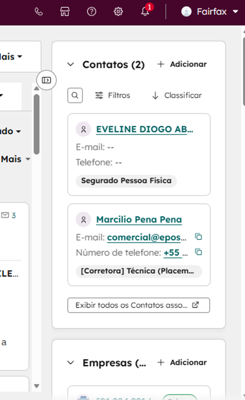Viewport: 245px width, 400px height.
Task: Open the marketplace storefront icon
Action: tap(65, 12)
